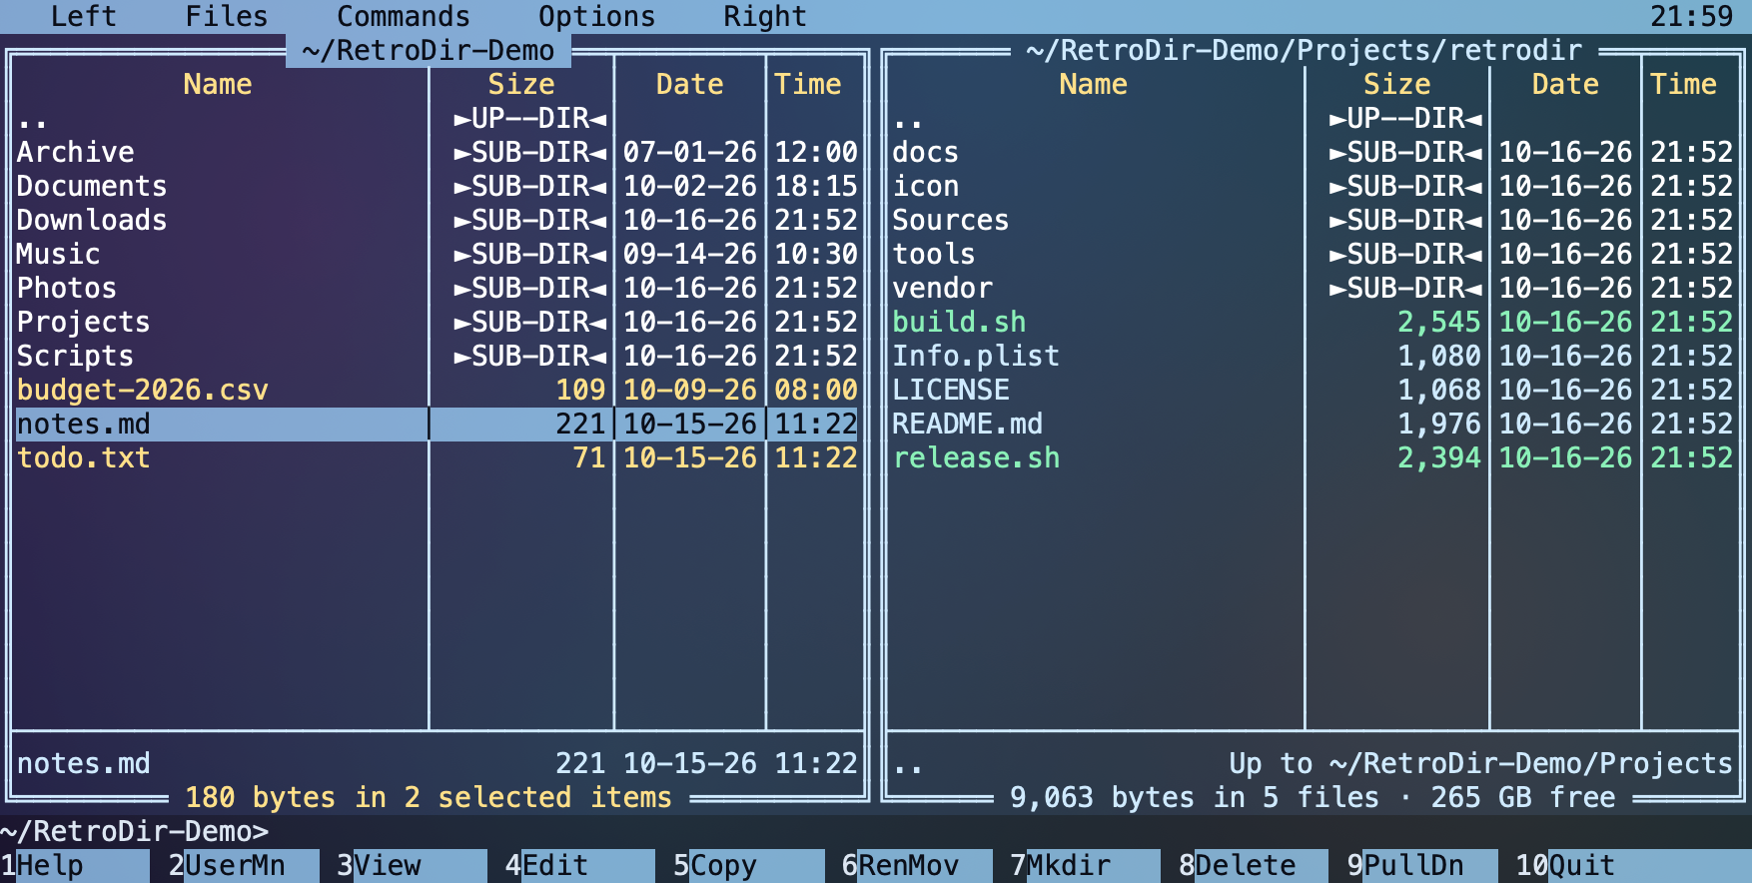Click the 1Help function key
This screenshot has width=1752, height=883.
click(x=76, y=865)
